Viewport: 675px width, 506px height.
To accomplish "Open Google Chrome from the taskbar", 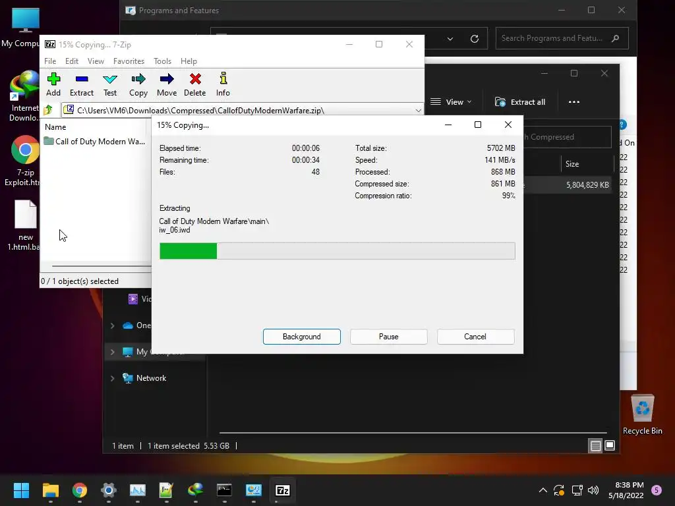I will (x=80, y=490).
